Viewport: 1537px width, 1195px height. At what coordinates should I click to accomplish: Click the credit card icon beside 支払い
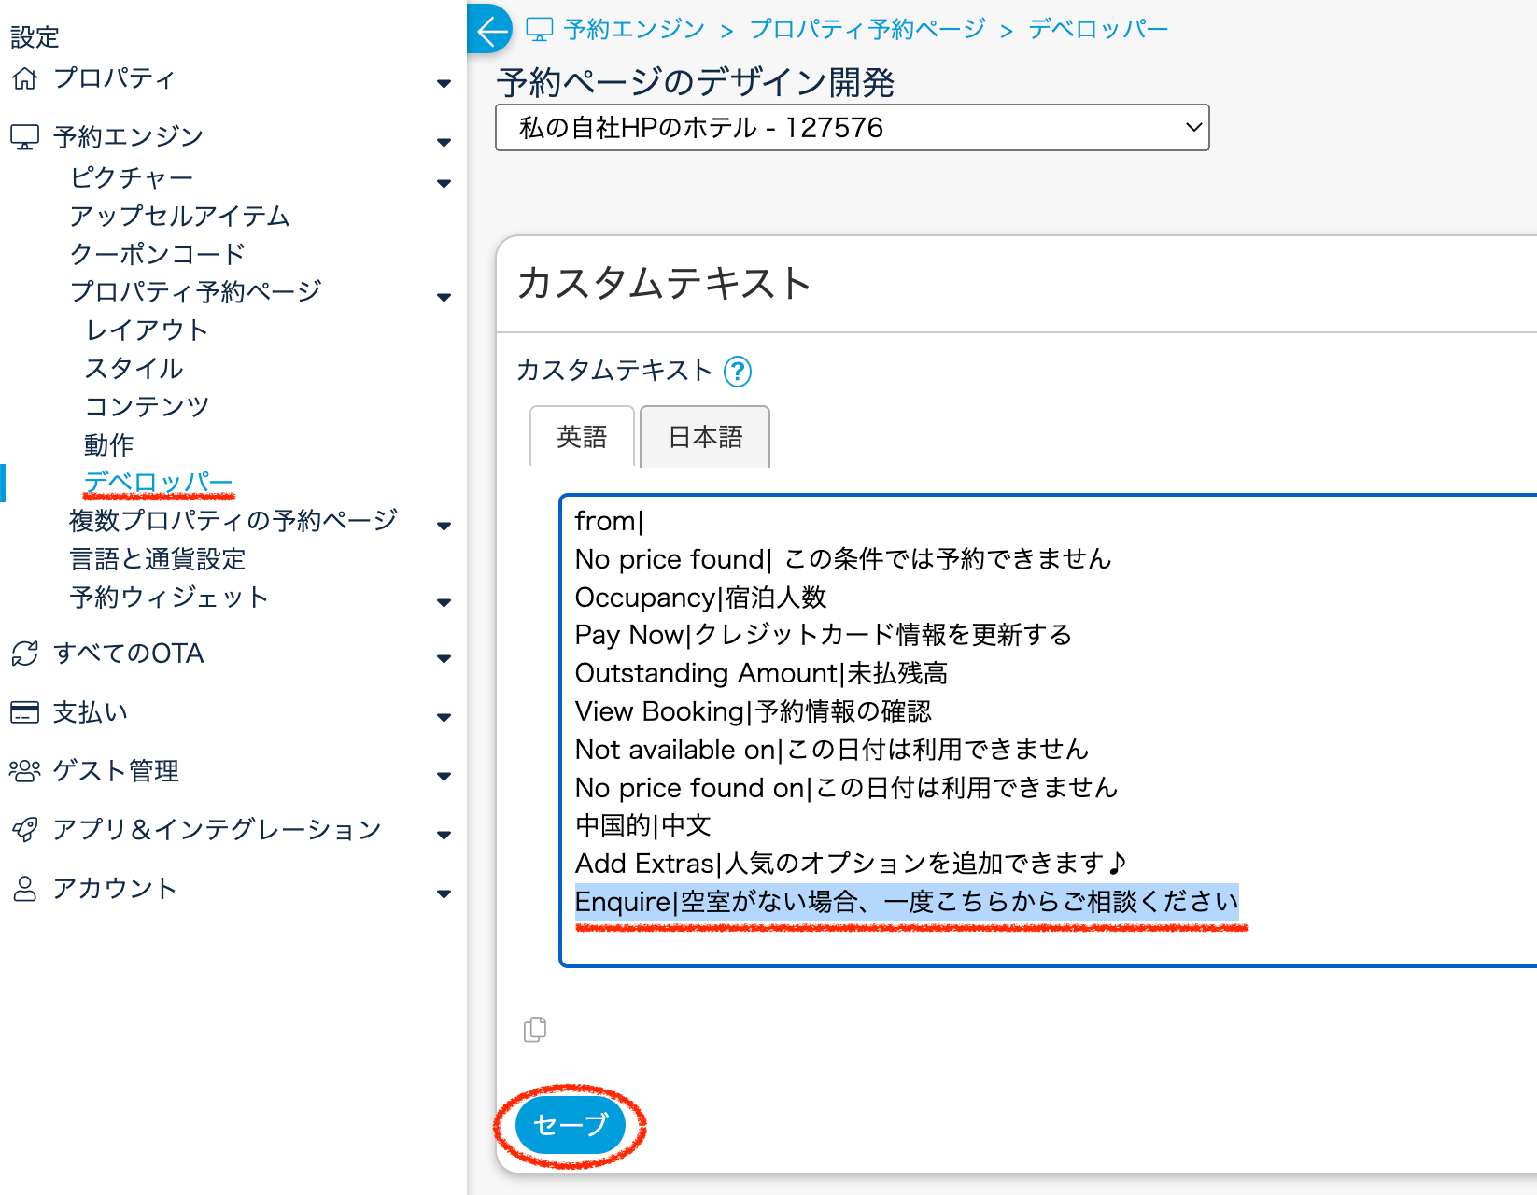coord(25,712)
